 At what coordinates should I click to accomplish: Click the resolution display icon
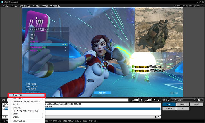(x=175, y=5)
